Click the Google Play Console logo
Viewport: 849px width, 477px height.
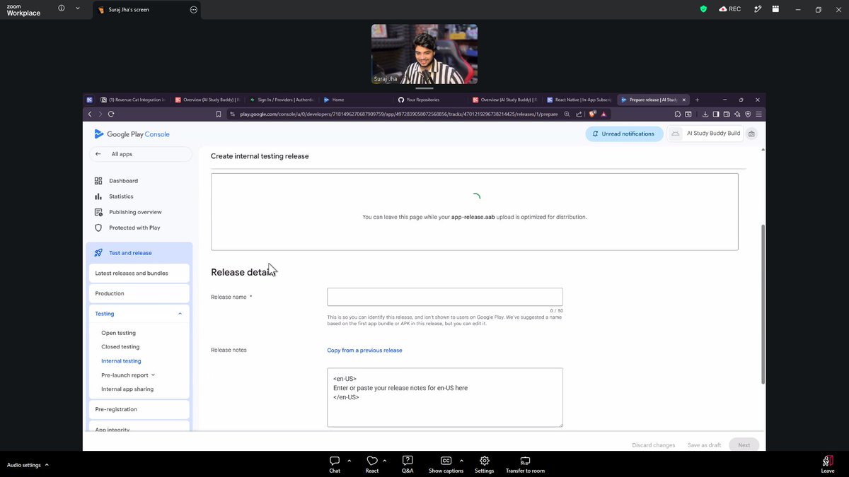[132, 134]
